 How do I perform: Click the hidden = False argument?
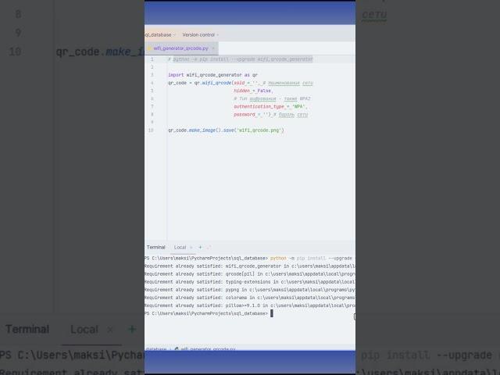[x=252, y=91]
